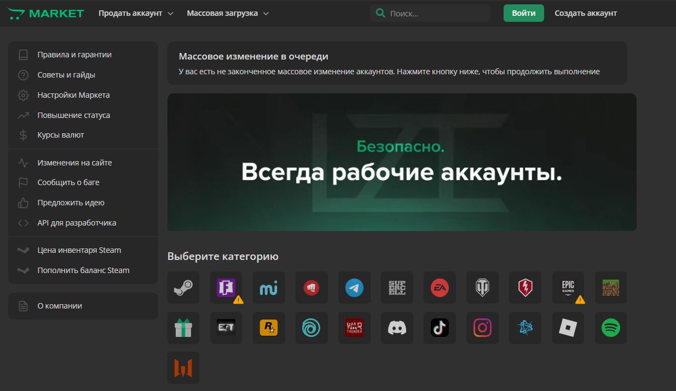
Task: Click the Всегда рабочие аккаунты banner
Action: click(x=402, y=162)
